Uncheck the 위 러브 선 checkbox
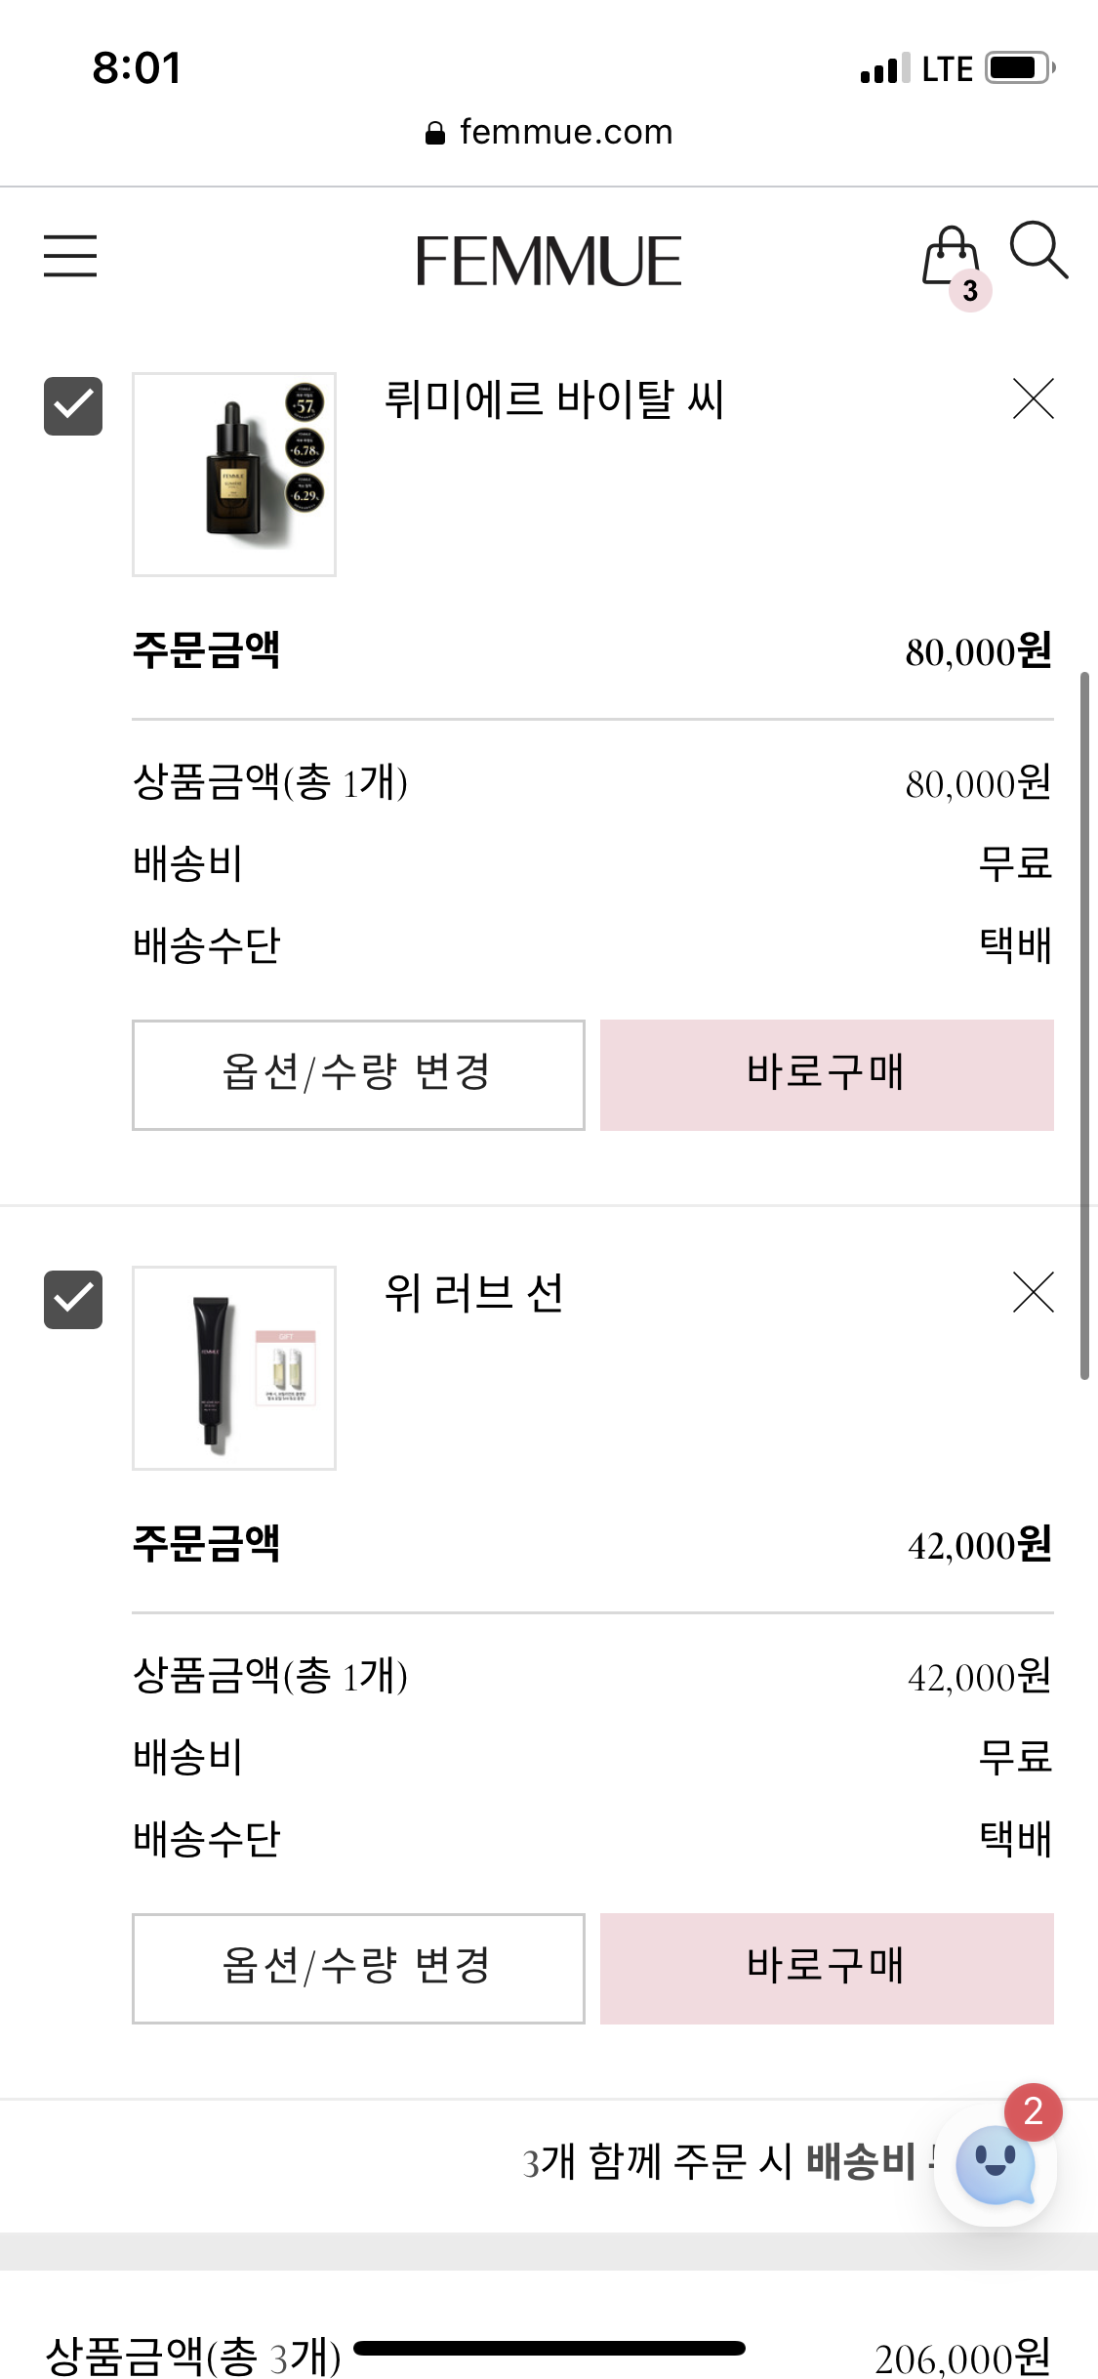Screen dimensions: 1098x2379 point(73,1299)
